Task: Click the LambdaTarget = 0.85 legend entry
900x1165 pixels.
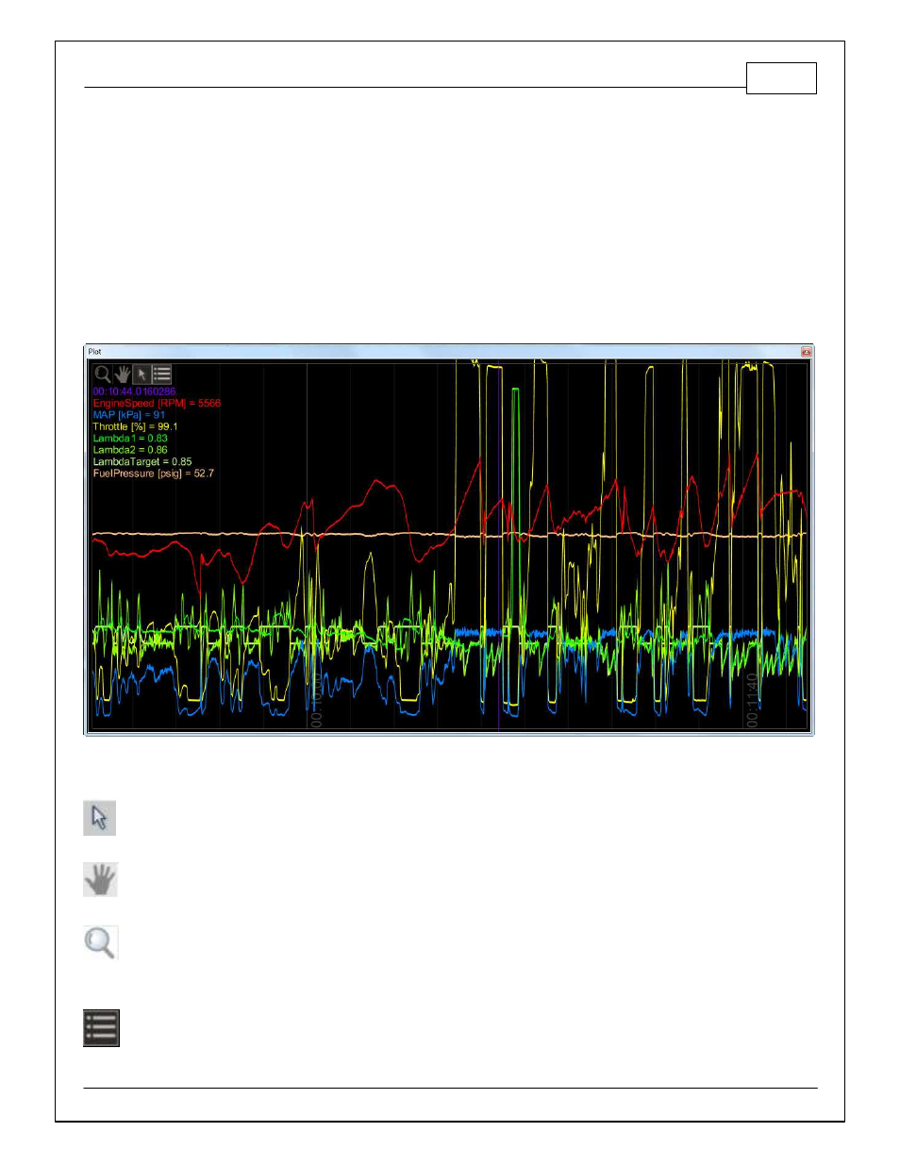Action: tap(142, 462)
